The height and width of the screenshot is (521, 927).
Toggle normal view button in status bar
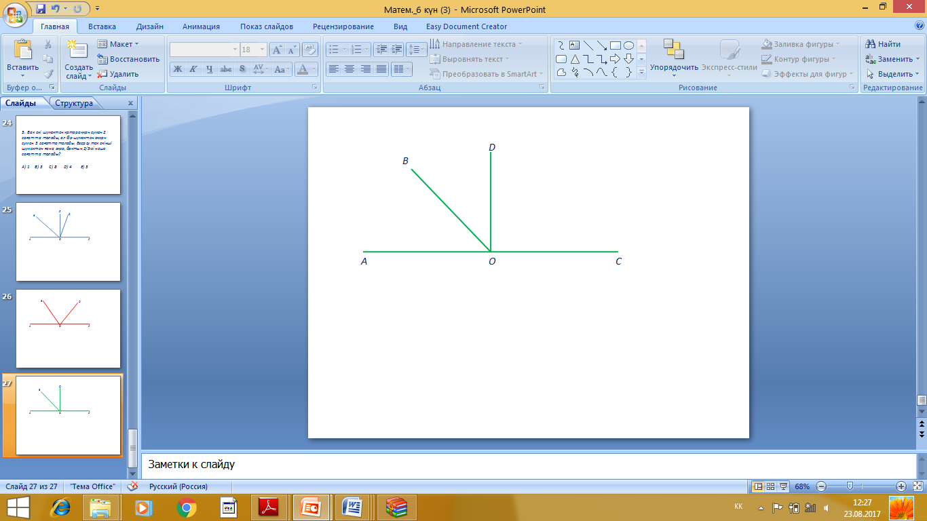[758, 486]
